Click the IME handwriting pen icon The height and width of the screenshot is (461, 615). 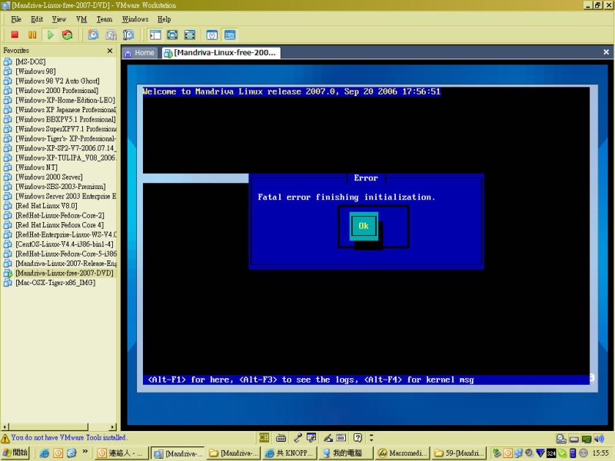click(328, 437)
